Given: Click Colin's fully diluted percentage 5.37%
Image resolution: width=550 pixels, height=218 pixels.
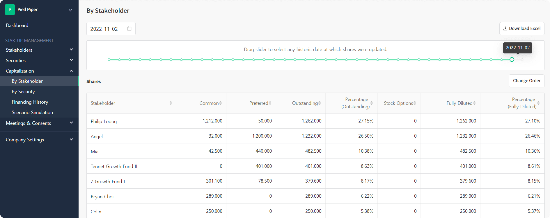Looking at the screenshot, I should (534, 211).
